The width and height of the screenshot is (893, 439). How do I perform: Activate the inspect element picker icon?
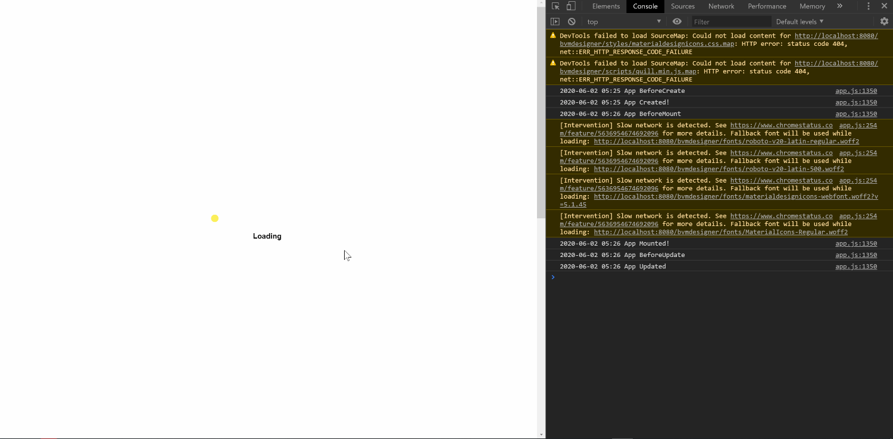(x=555, y=6)
